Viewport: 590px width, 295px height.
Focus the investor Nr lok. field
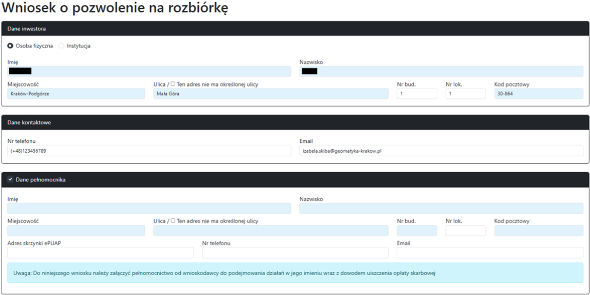465,94
